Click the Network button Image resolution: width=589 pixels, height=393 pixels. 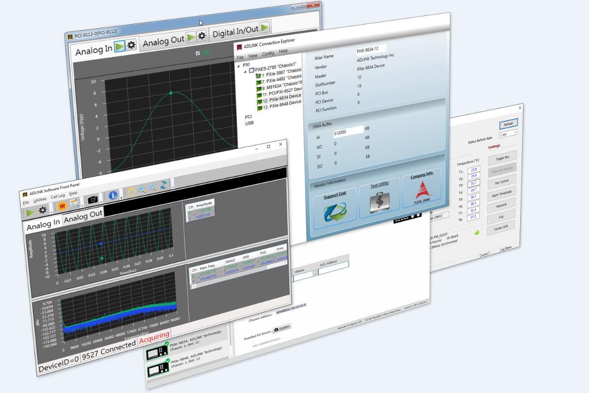point(502,205)
